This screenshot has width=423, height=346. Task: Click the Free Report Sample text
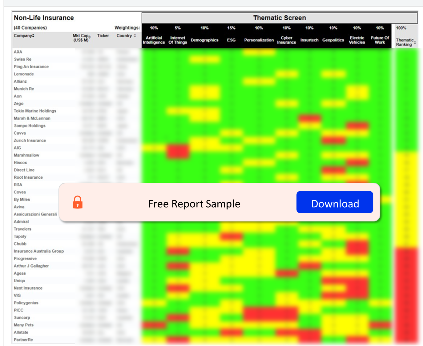pyautogui.click(x=194, y=204)
